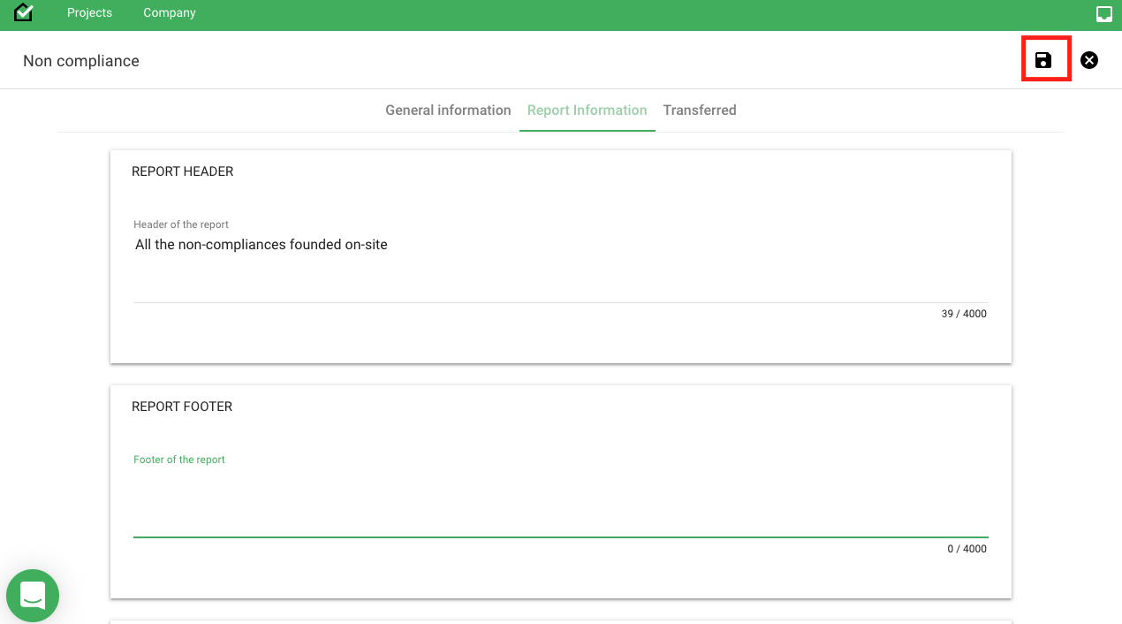Open the chat support bubble
The height and width of the screenshot is (624, 1122).
[33, 595]
